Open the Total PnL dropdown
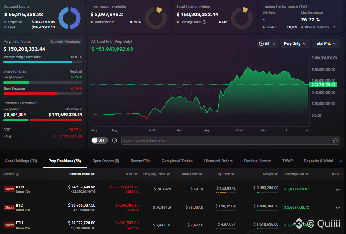346x234 pixels. pos(325,44)
